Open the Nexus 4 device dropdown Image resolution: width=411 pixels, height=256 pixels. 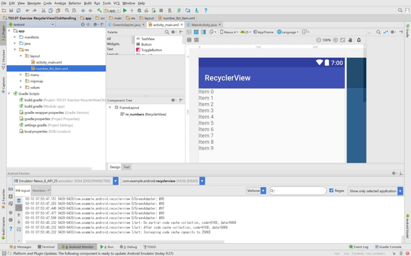coord(229,32)
